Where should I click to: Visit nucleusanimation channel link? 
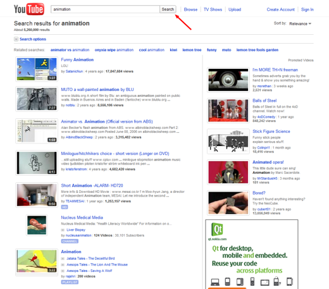pos(78,235)
